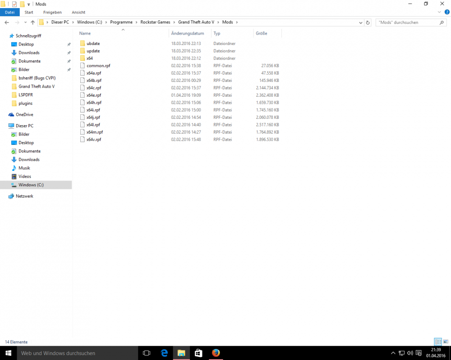Open Explorer help question mark
451x360 pixels.
click(x=447, y=12)
